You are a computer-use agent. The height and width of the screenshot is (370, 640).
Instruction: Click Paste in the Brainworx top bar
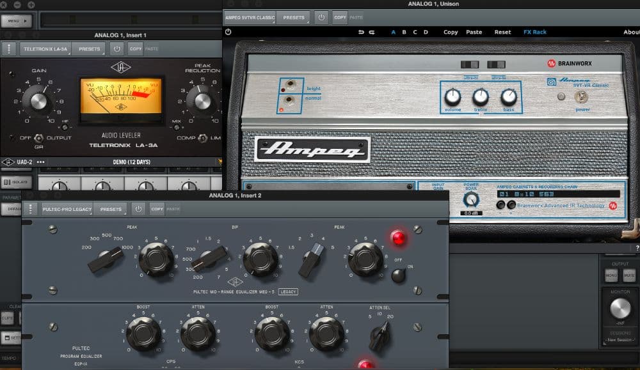pos(474,32)
